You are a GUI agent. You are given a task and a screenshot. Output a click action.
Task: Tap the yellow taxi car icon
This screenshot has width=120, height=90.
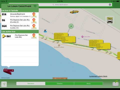(x=74, y=12)
